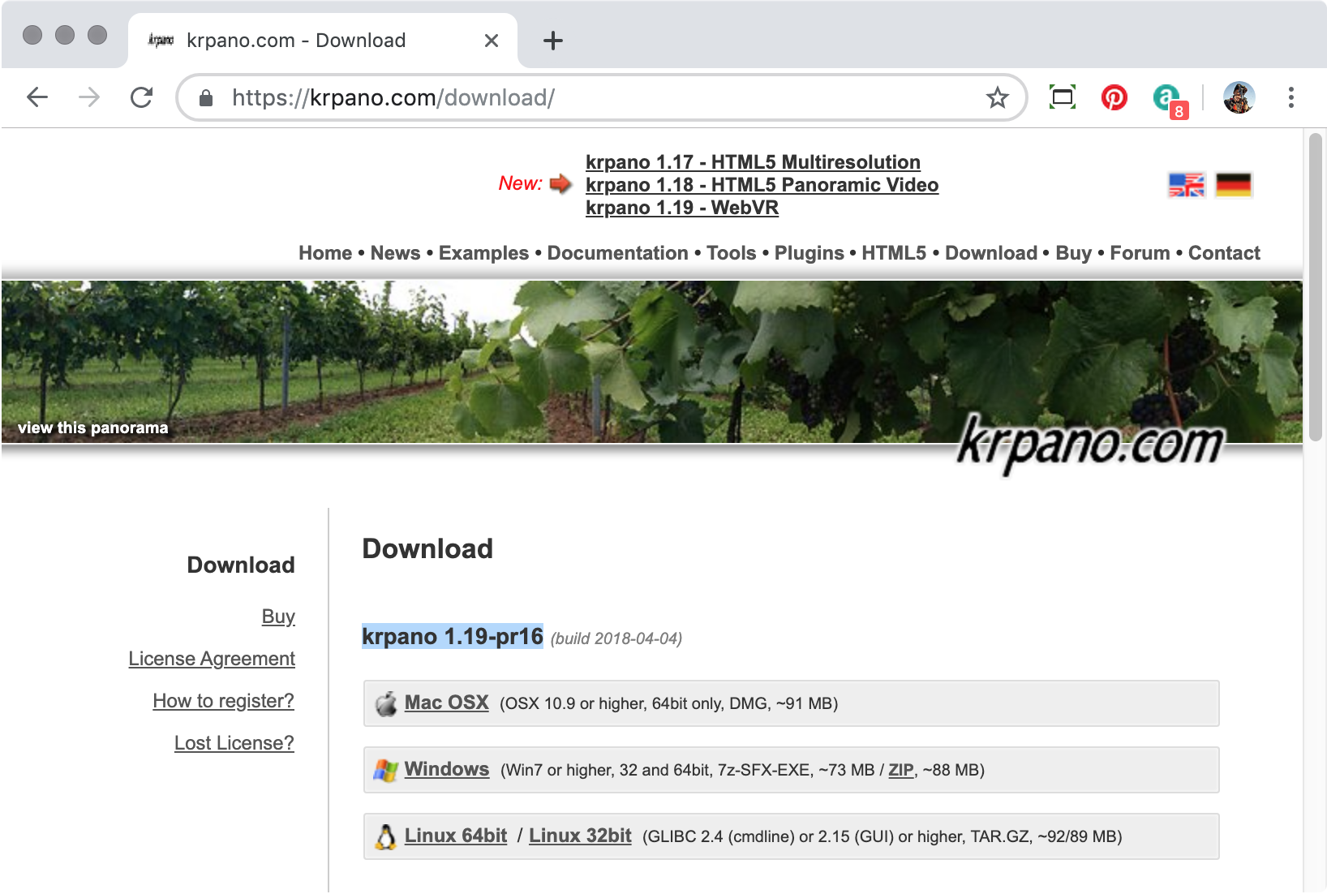Click the browser forward arrow
The width and height of the screenshot is (1327, 894).
coord(89,97)
